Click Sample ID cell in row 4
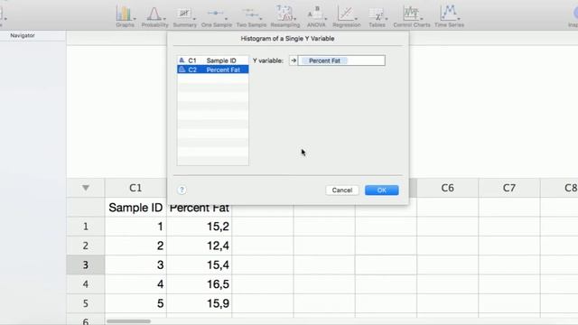Screen dimensions: 578x325 tap(135, 284)
